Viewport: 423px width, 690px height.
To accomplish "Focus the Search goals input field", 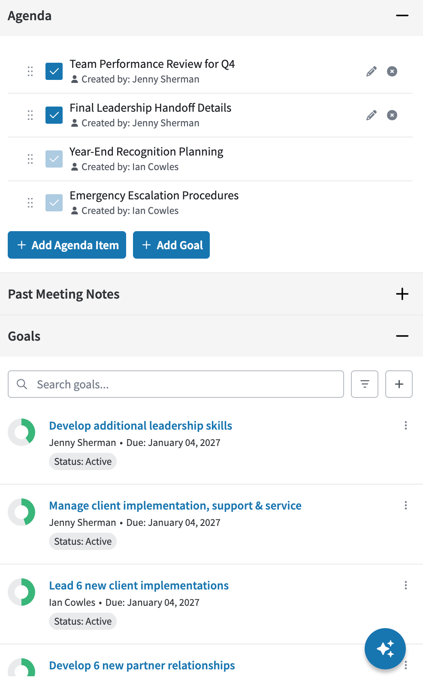I will point(176,384).
